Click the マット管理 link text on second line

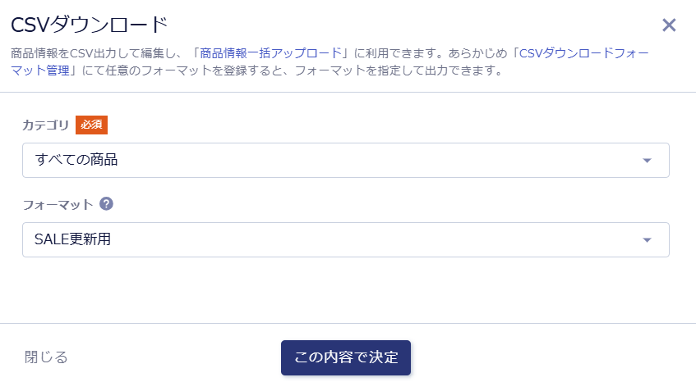pos(40,70)
